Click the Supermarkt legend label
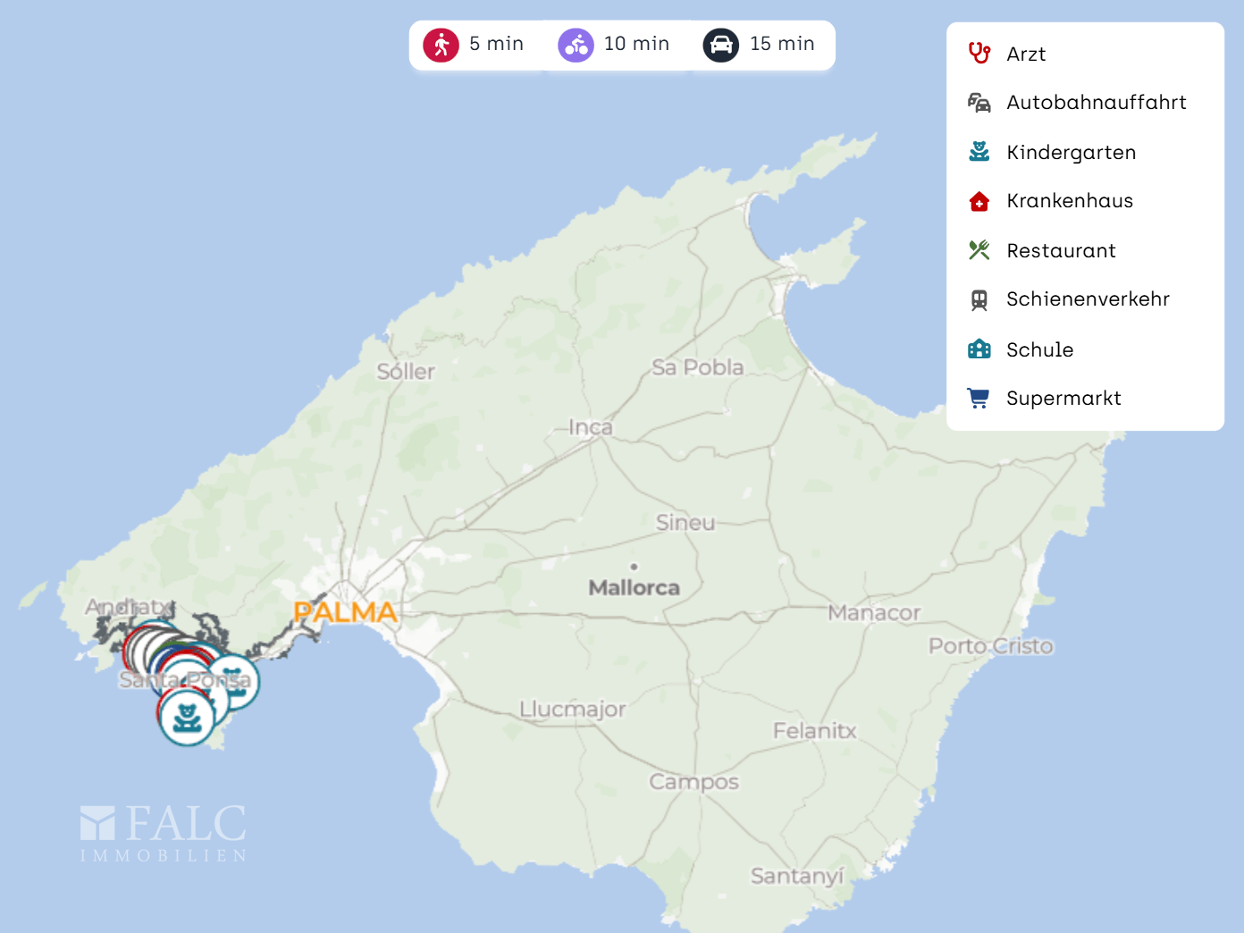The width and height of the screenshot is (1244, 933). 1063,399
